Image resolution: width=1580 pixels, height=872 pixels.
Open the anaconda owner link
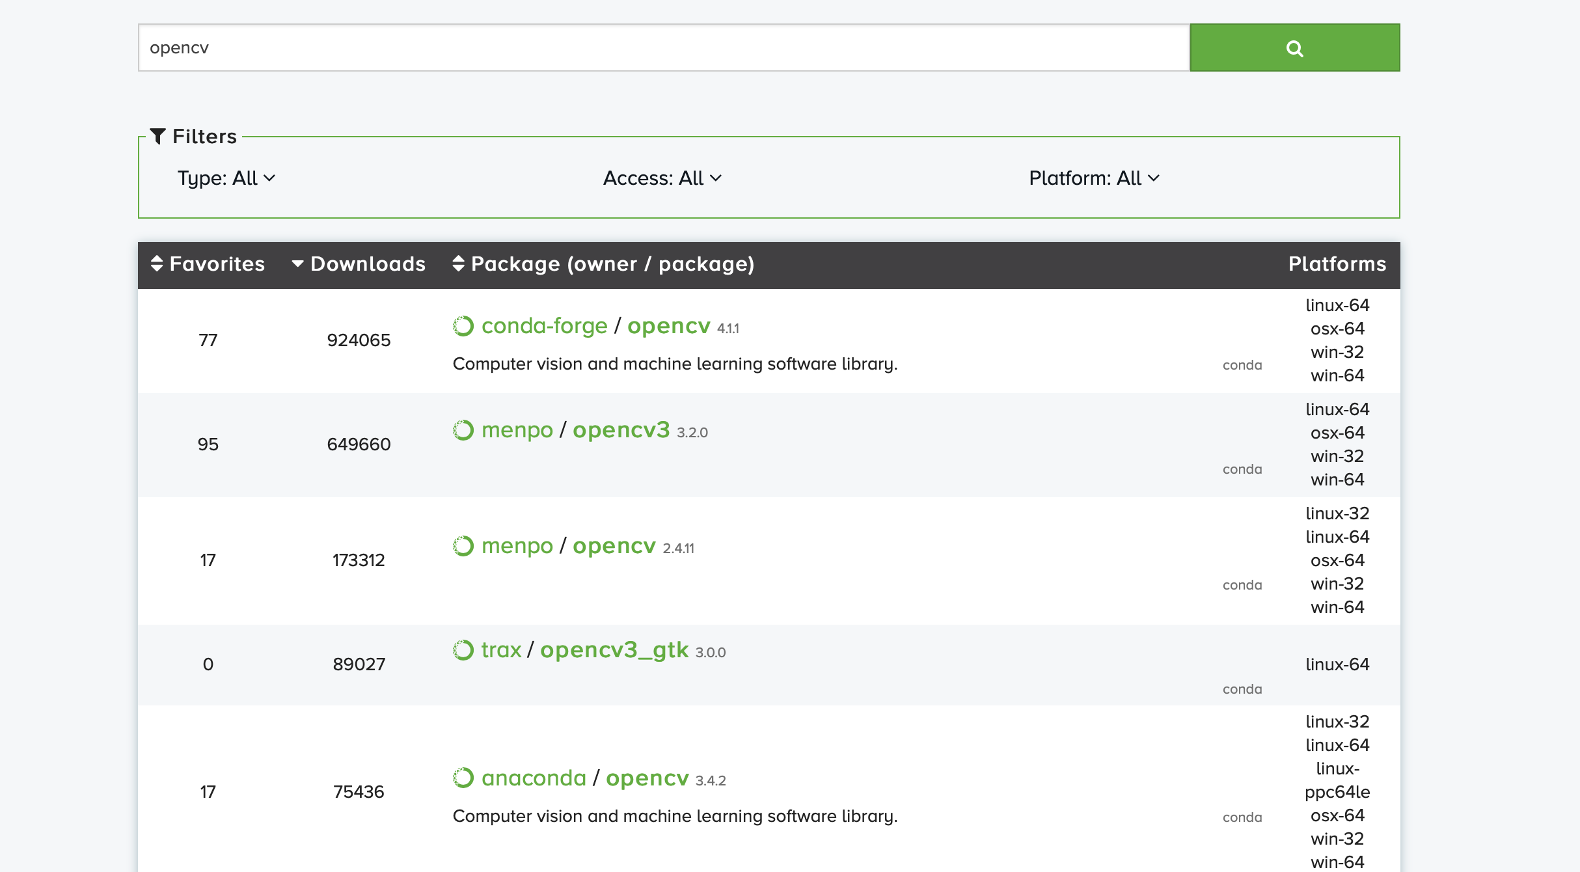click(x=534, y=778)
